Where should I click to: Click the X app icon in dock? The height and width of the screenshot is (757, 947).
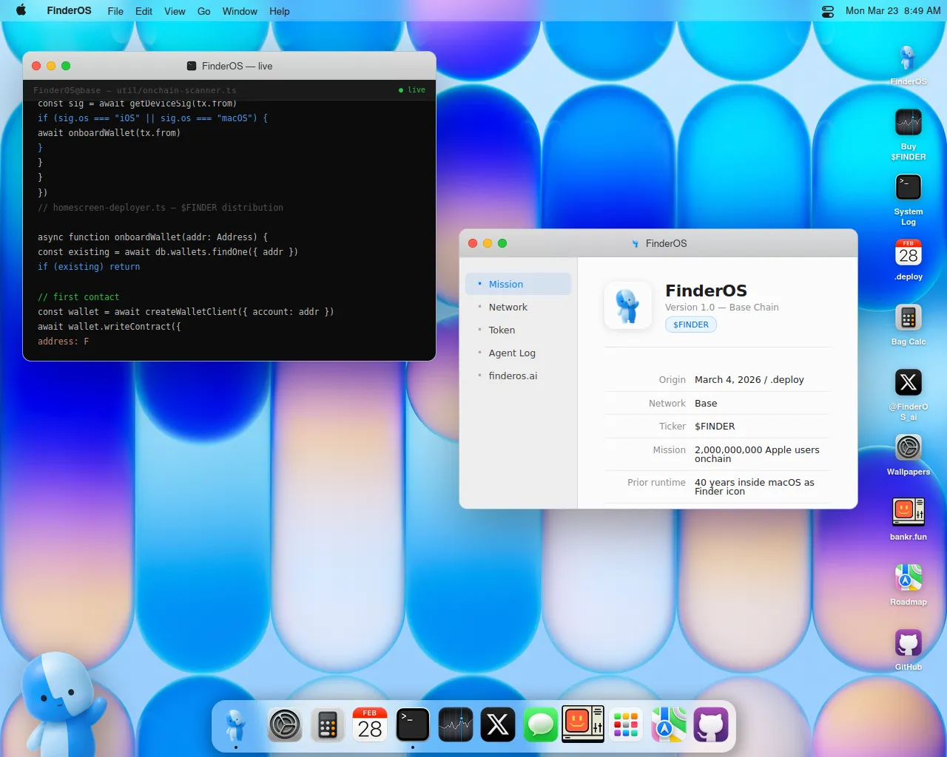tap(498, 725)
